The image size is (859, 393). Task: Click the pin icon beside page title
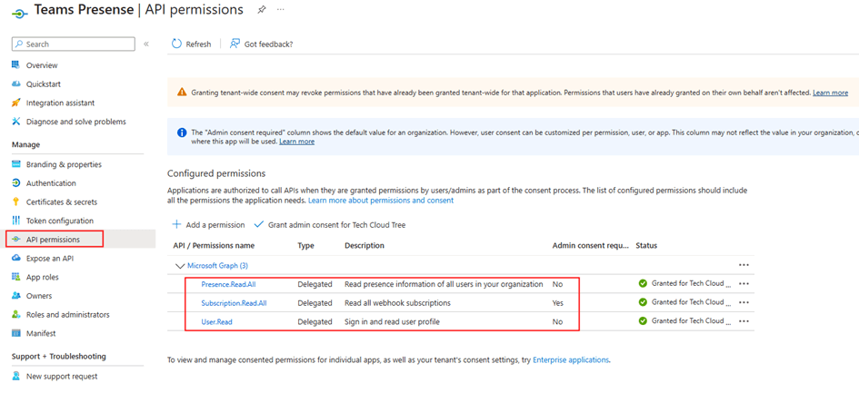coord(262,10)
